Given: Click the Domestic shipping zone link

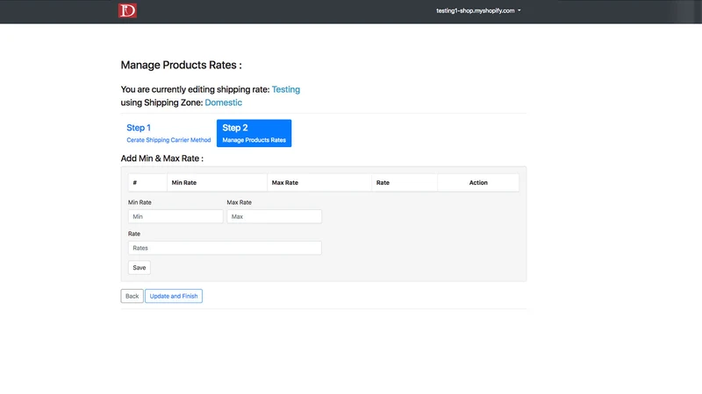Looking at the screenshot, I should click(x=224, y=102).
